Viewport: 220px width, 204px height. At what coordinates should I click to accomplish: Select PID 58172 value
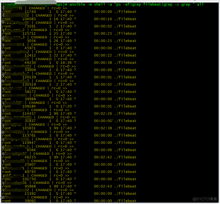click(30, 92)
